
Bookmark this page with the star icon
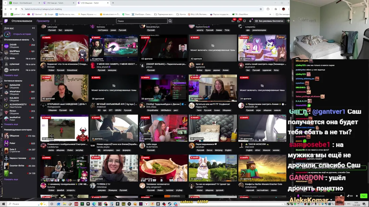261,9
